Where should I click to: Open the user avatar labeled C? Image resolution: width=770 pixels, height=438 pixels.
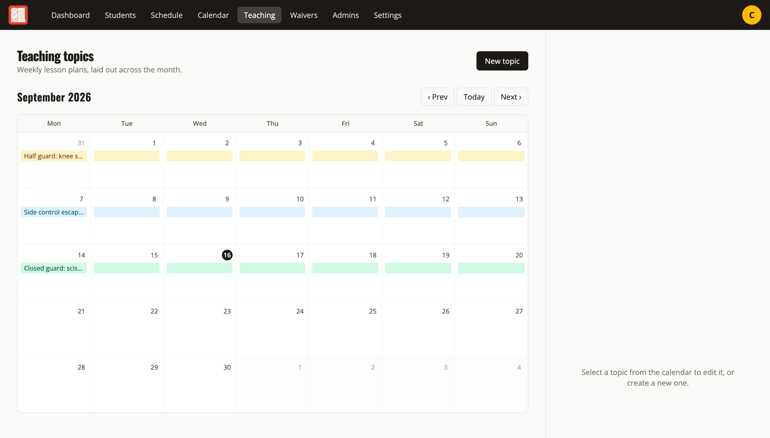751,15
